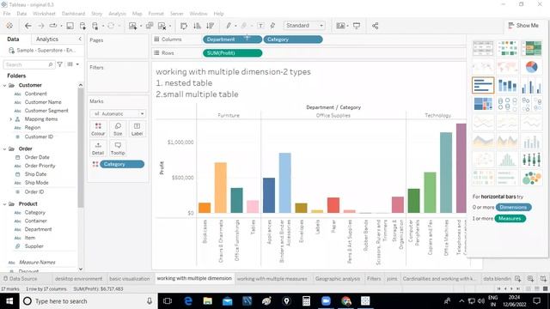Click the Tableau start page logo icon
This screenshot has width=550, height=309.
pyautogui.click(x=9, y=26)
